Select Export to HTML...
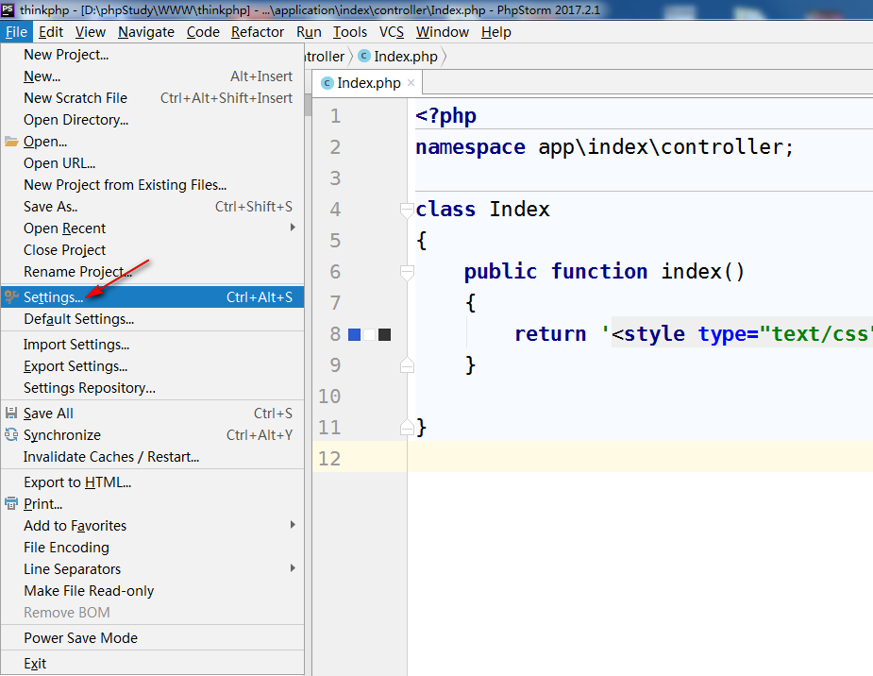Image resolution: width=873 pixels, height=676 pixels. tap(153, 482)
